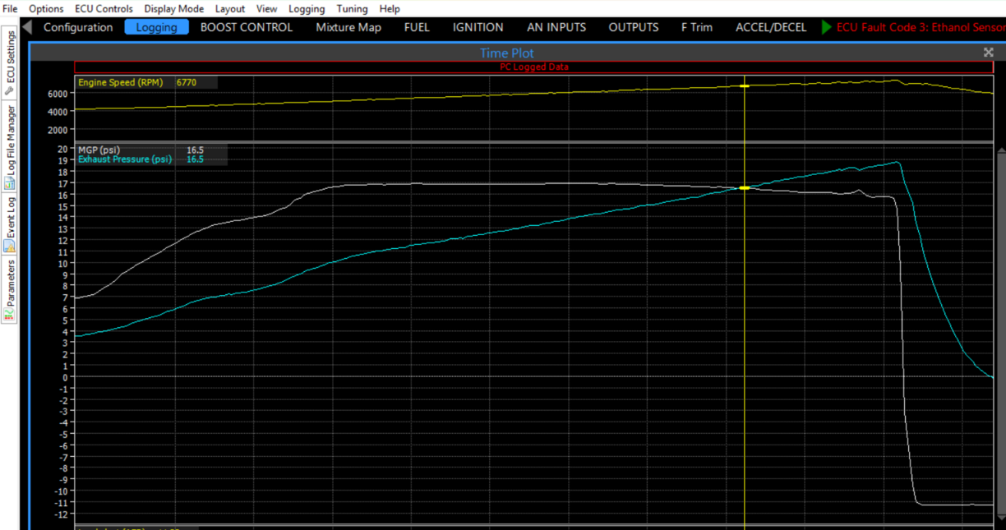Open the Logging menu in menu bar
The width and height of the screenshot is (1006, 530).
[x=307, y=9]
